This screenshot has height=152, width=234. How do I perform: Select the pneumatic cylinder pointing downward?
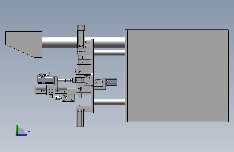80,118
